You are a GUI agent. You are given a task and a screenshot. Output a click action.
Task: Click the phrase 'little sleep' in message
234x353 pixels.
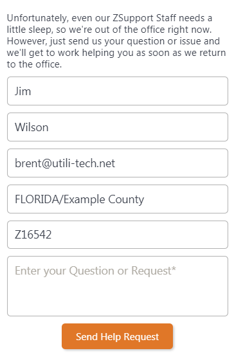coord(29,30)
